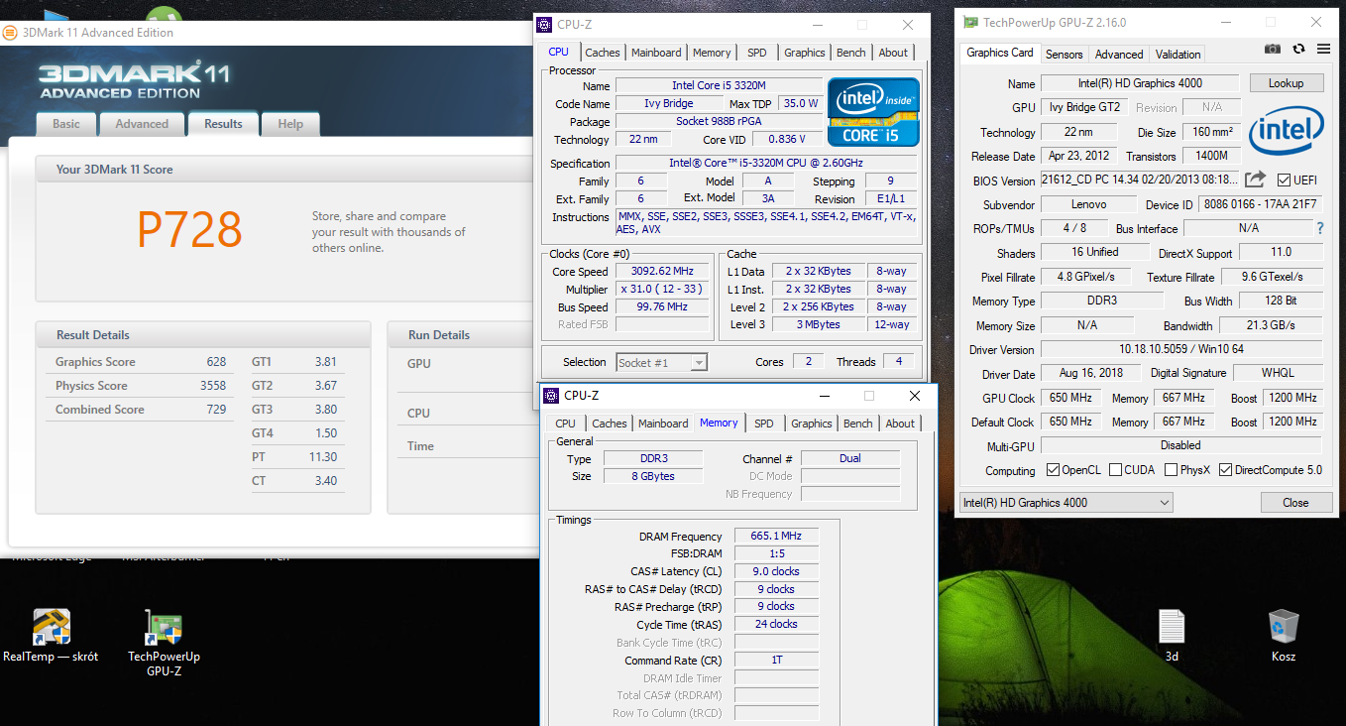
Task: Toggle the PhysX checkbox
Action: 1171,470
